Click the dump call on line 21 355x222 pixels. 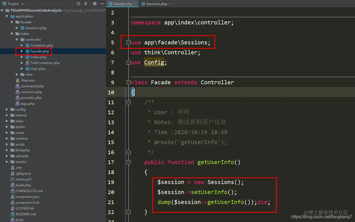pyautogui.click(x=164, y=202)
